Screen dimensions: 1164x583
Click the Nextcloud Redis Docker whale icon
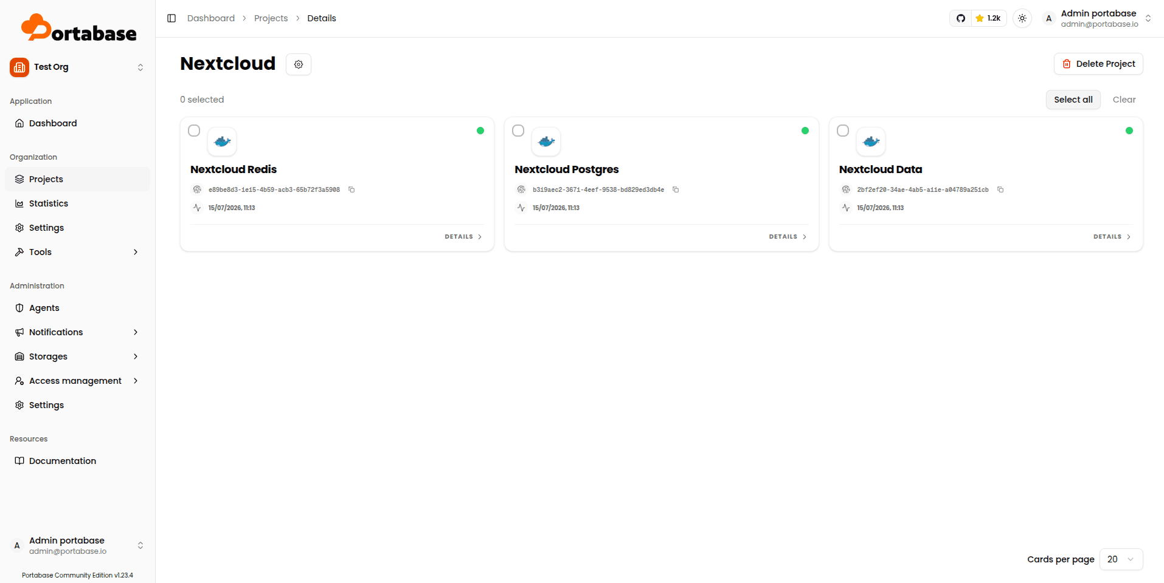[222, 141]
